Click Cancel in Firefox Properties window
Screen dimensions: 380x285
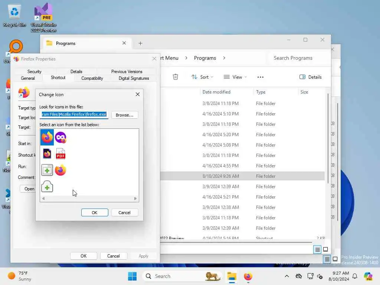click(x=114, y=256)
